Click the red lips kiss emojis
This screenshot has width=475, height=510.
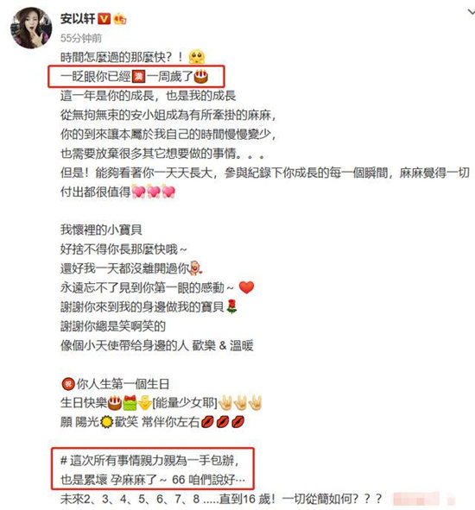point(223,422)
